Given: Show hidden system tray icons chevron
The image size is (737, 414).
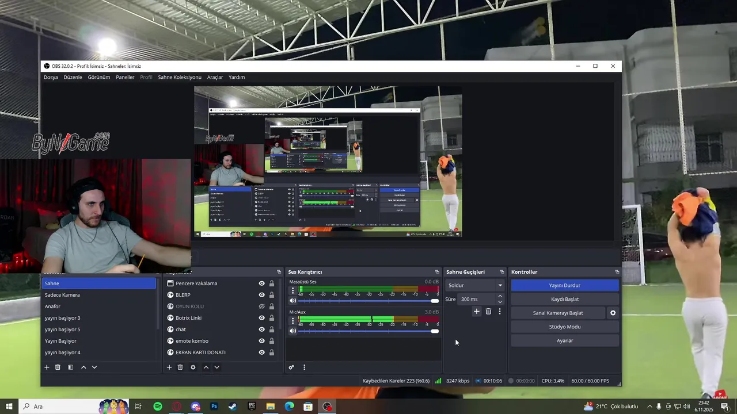Looking at the screenshot, I should tap(649, 407).
